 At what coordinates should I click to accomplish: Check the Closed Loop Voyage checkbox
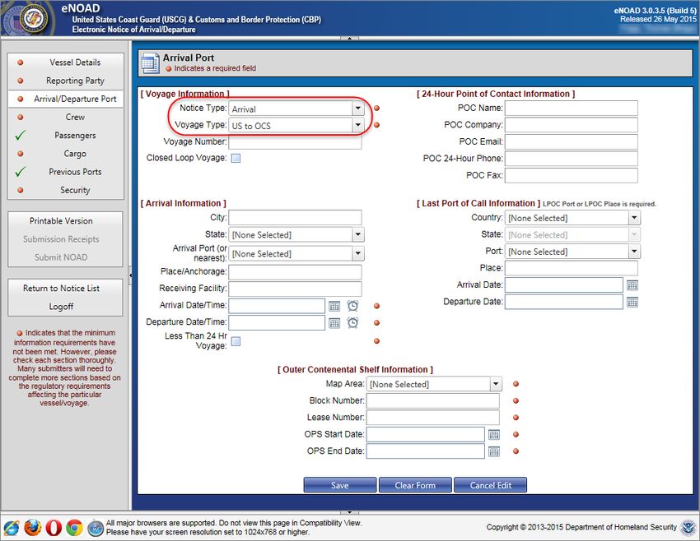coord(236,158)
